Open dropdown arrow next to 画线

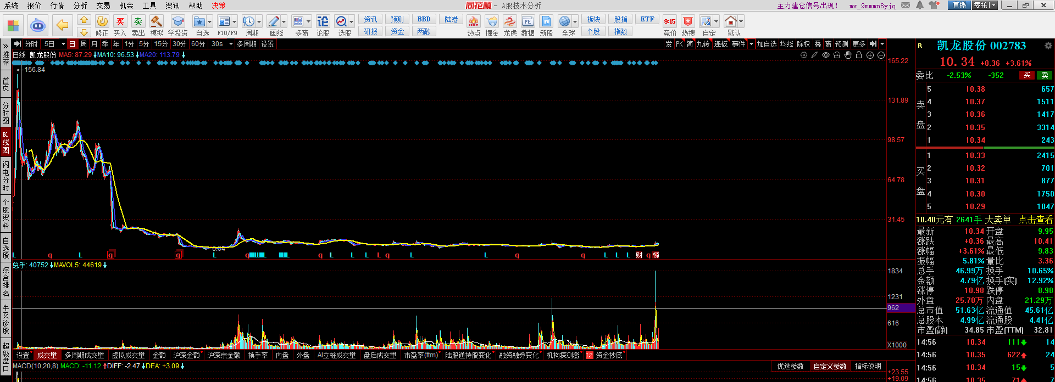click(x=284, y=22)
